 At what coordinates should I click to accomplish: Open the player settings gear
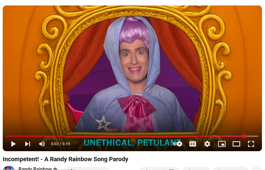point(207,144)
